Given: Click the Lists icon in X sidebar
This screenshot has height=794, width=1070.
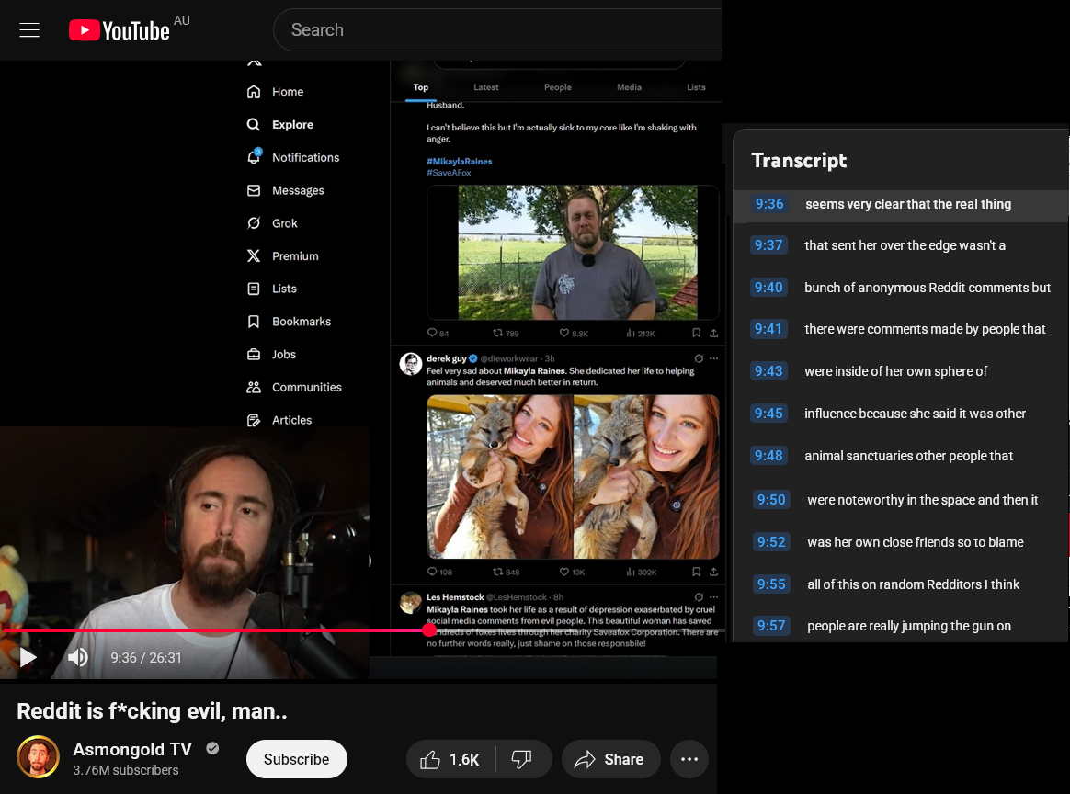Looking at the screenshot, I should (x=254, y=289).
